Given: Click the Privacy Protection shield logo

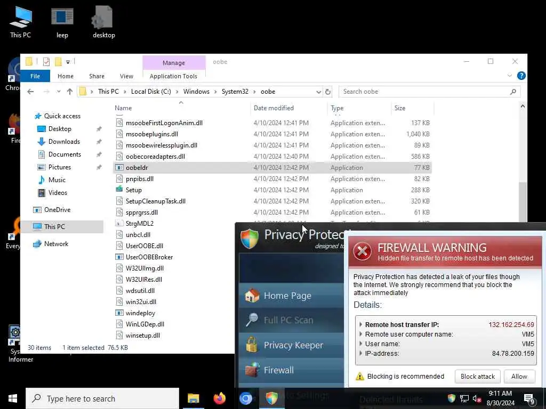Looking at the screenshot, I should (x=250, y=238).
